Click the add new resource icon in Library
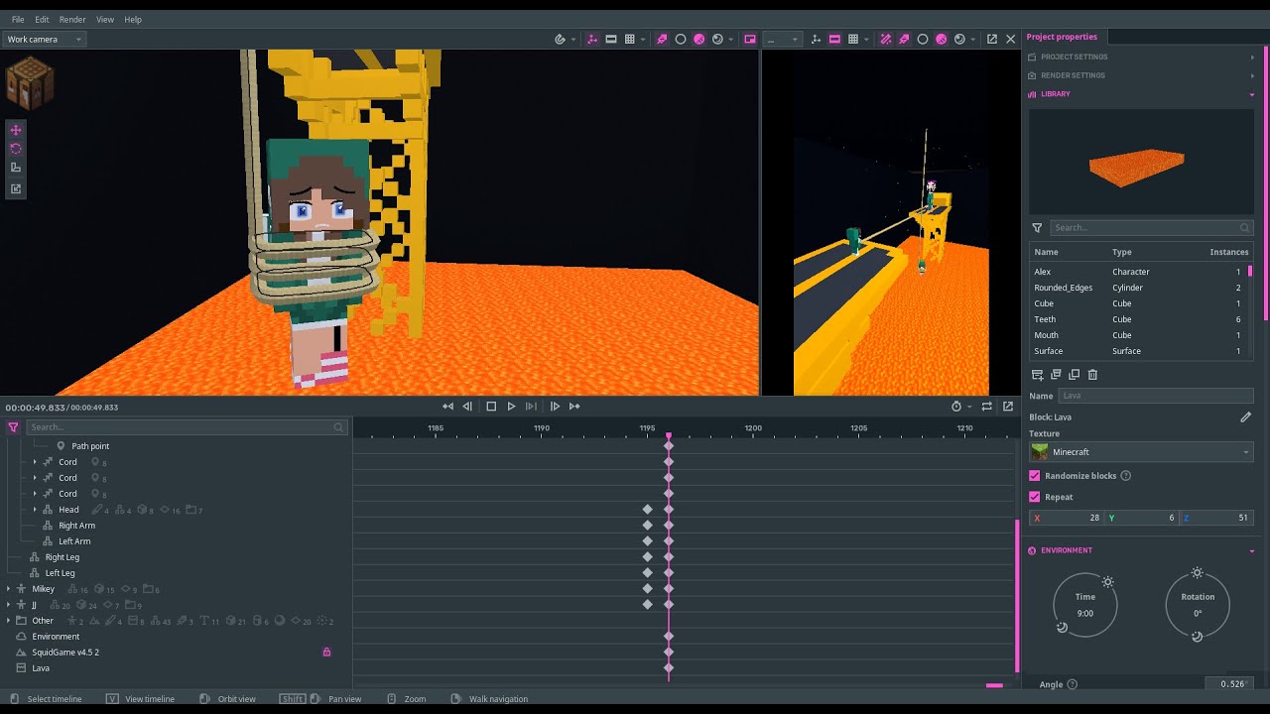 (x=1037, y=375)
